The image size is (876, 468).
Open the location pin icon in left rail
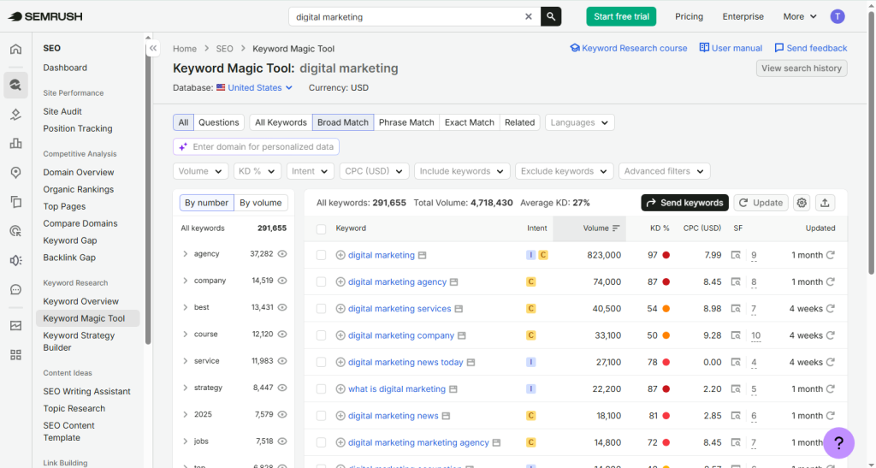pos(15,173)
